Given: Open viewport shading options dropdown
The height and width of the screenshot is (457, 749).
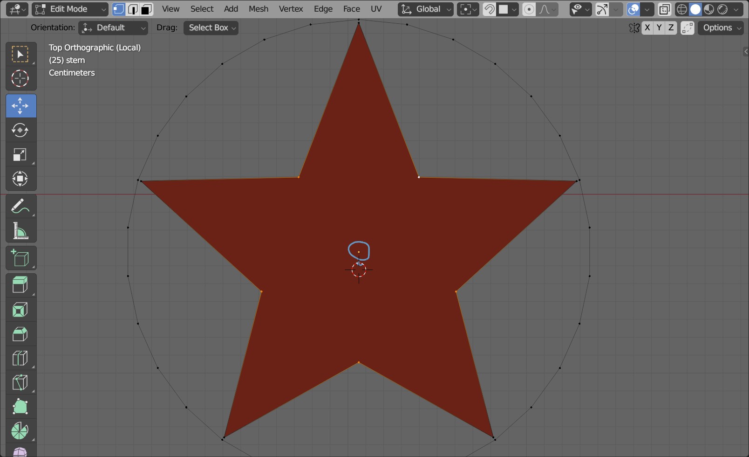Looking at the screenshot, I should 736,9.
